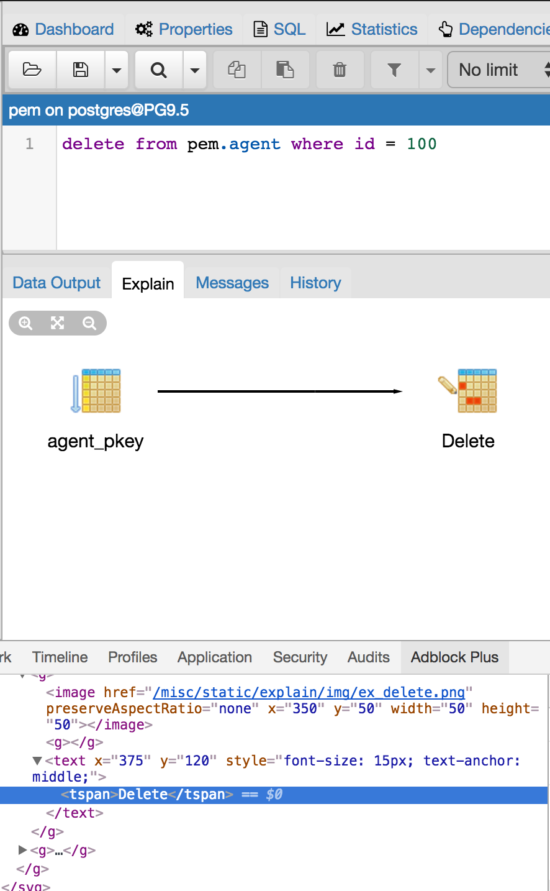Collapse the text element in DOM tree

coord(37,761)
